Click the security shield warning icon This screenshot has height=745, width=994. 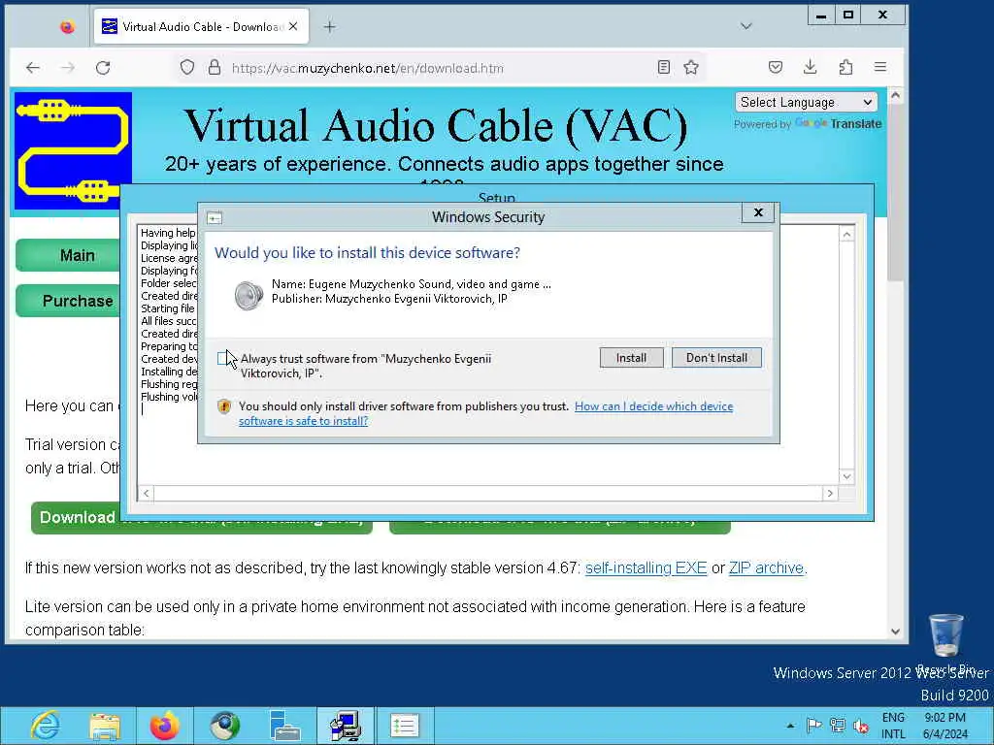(x=224, y=406)
